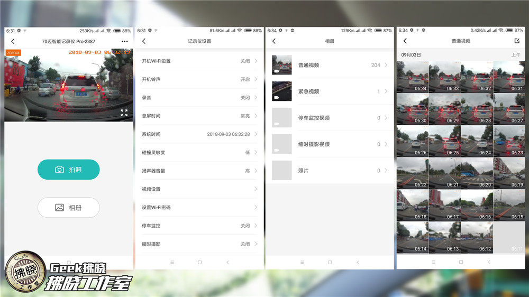529x297 pixels.
Task: Tap the back arrow on 相册 screen
Action: click(x=273, y=41)
